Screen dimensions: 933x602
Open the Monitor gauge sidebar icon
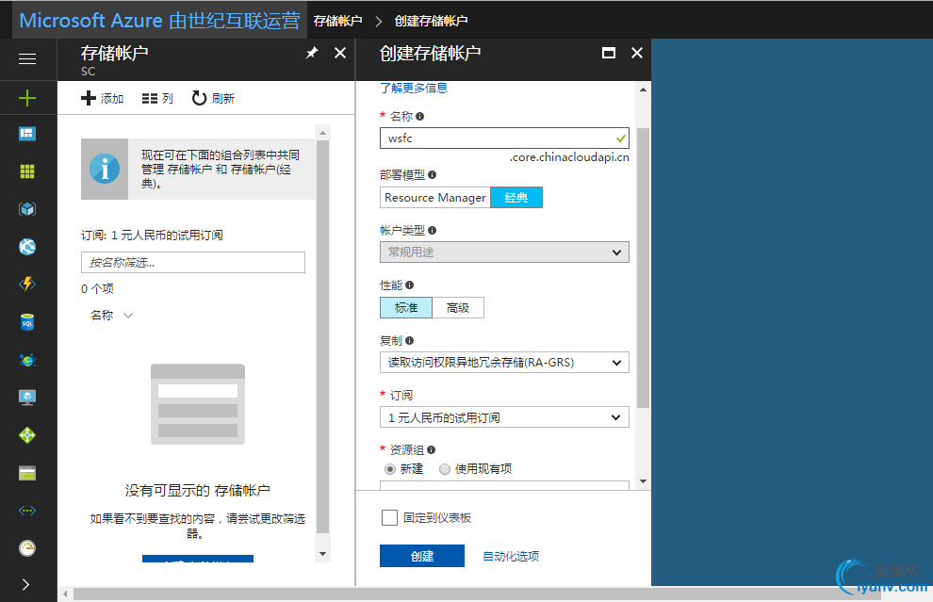[27, 548]
